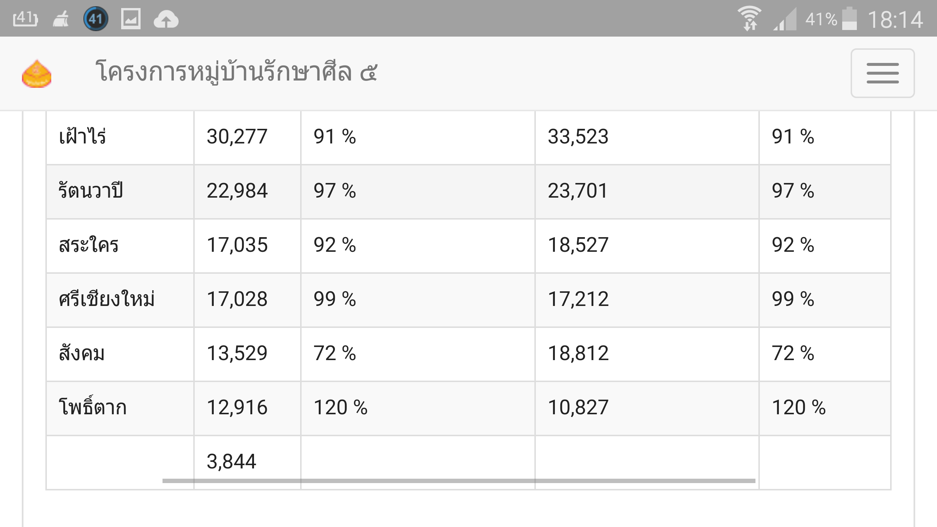Tap the blue circular 41 badge icon
Image resolution: width=937 pixels, height=527 pixels.
[96, 19]
